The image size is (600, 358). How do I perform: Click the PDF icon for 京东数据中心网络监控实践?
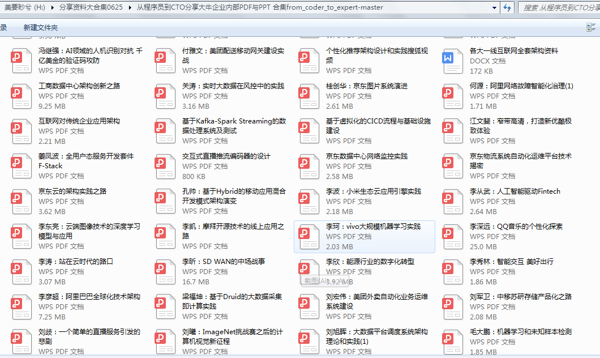tap(309, 166)
